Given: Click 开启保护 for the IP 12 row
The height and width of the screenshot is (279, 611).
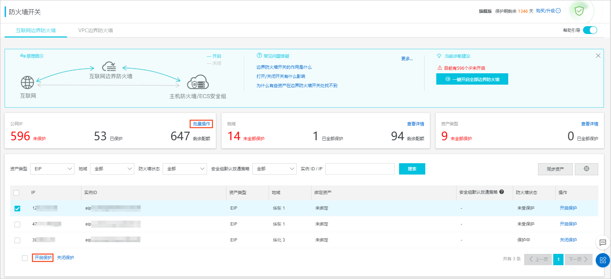Looking at the screenshot, I should pos(568,208).
